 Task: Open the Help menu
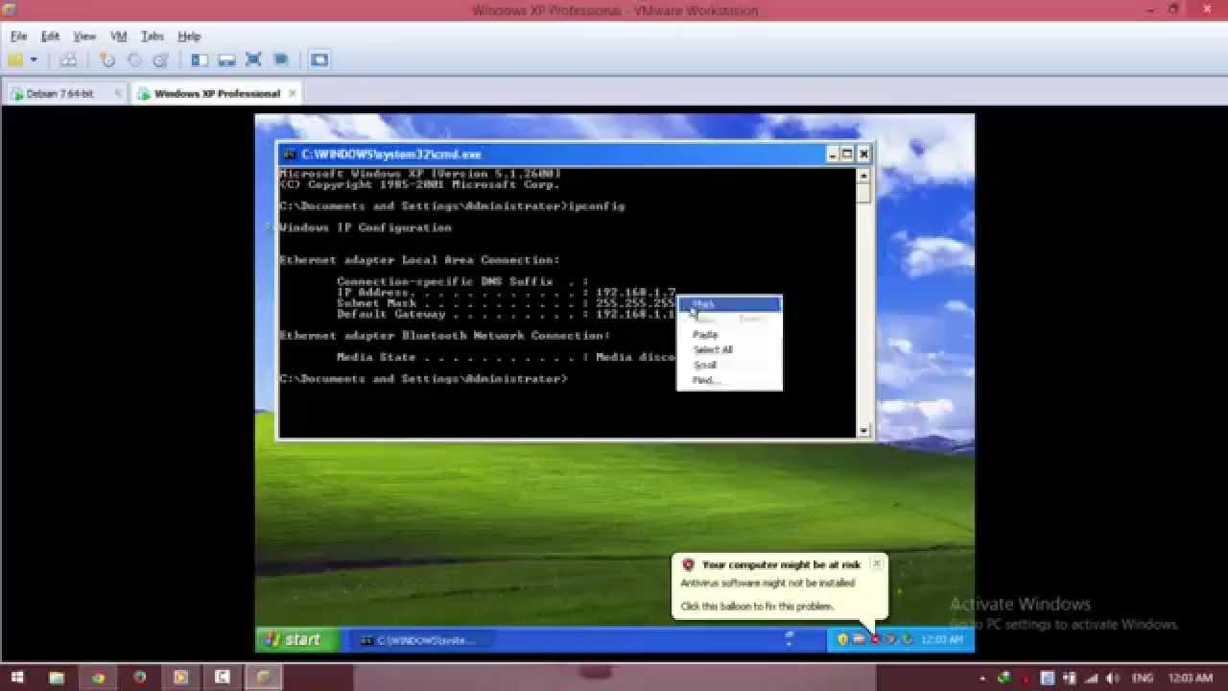tap(189, 36)
